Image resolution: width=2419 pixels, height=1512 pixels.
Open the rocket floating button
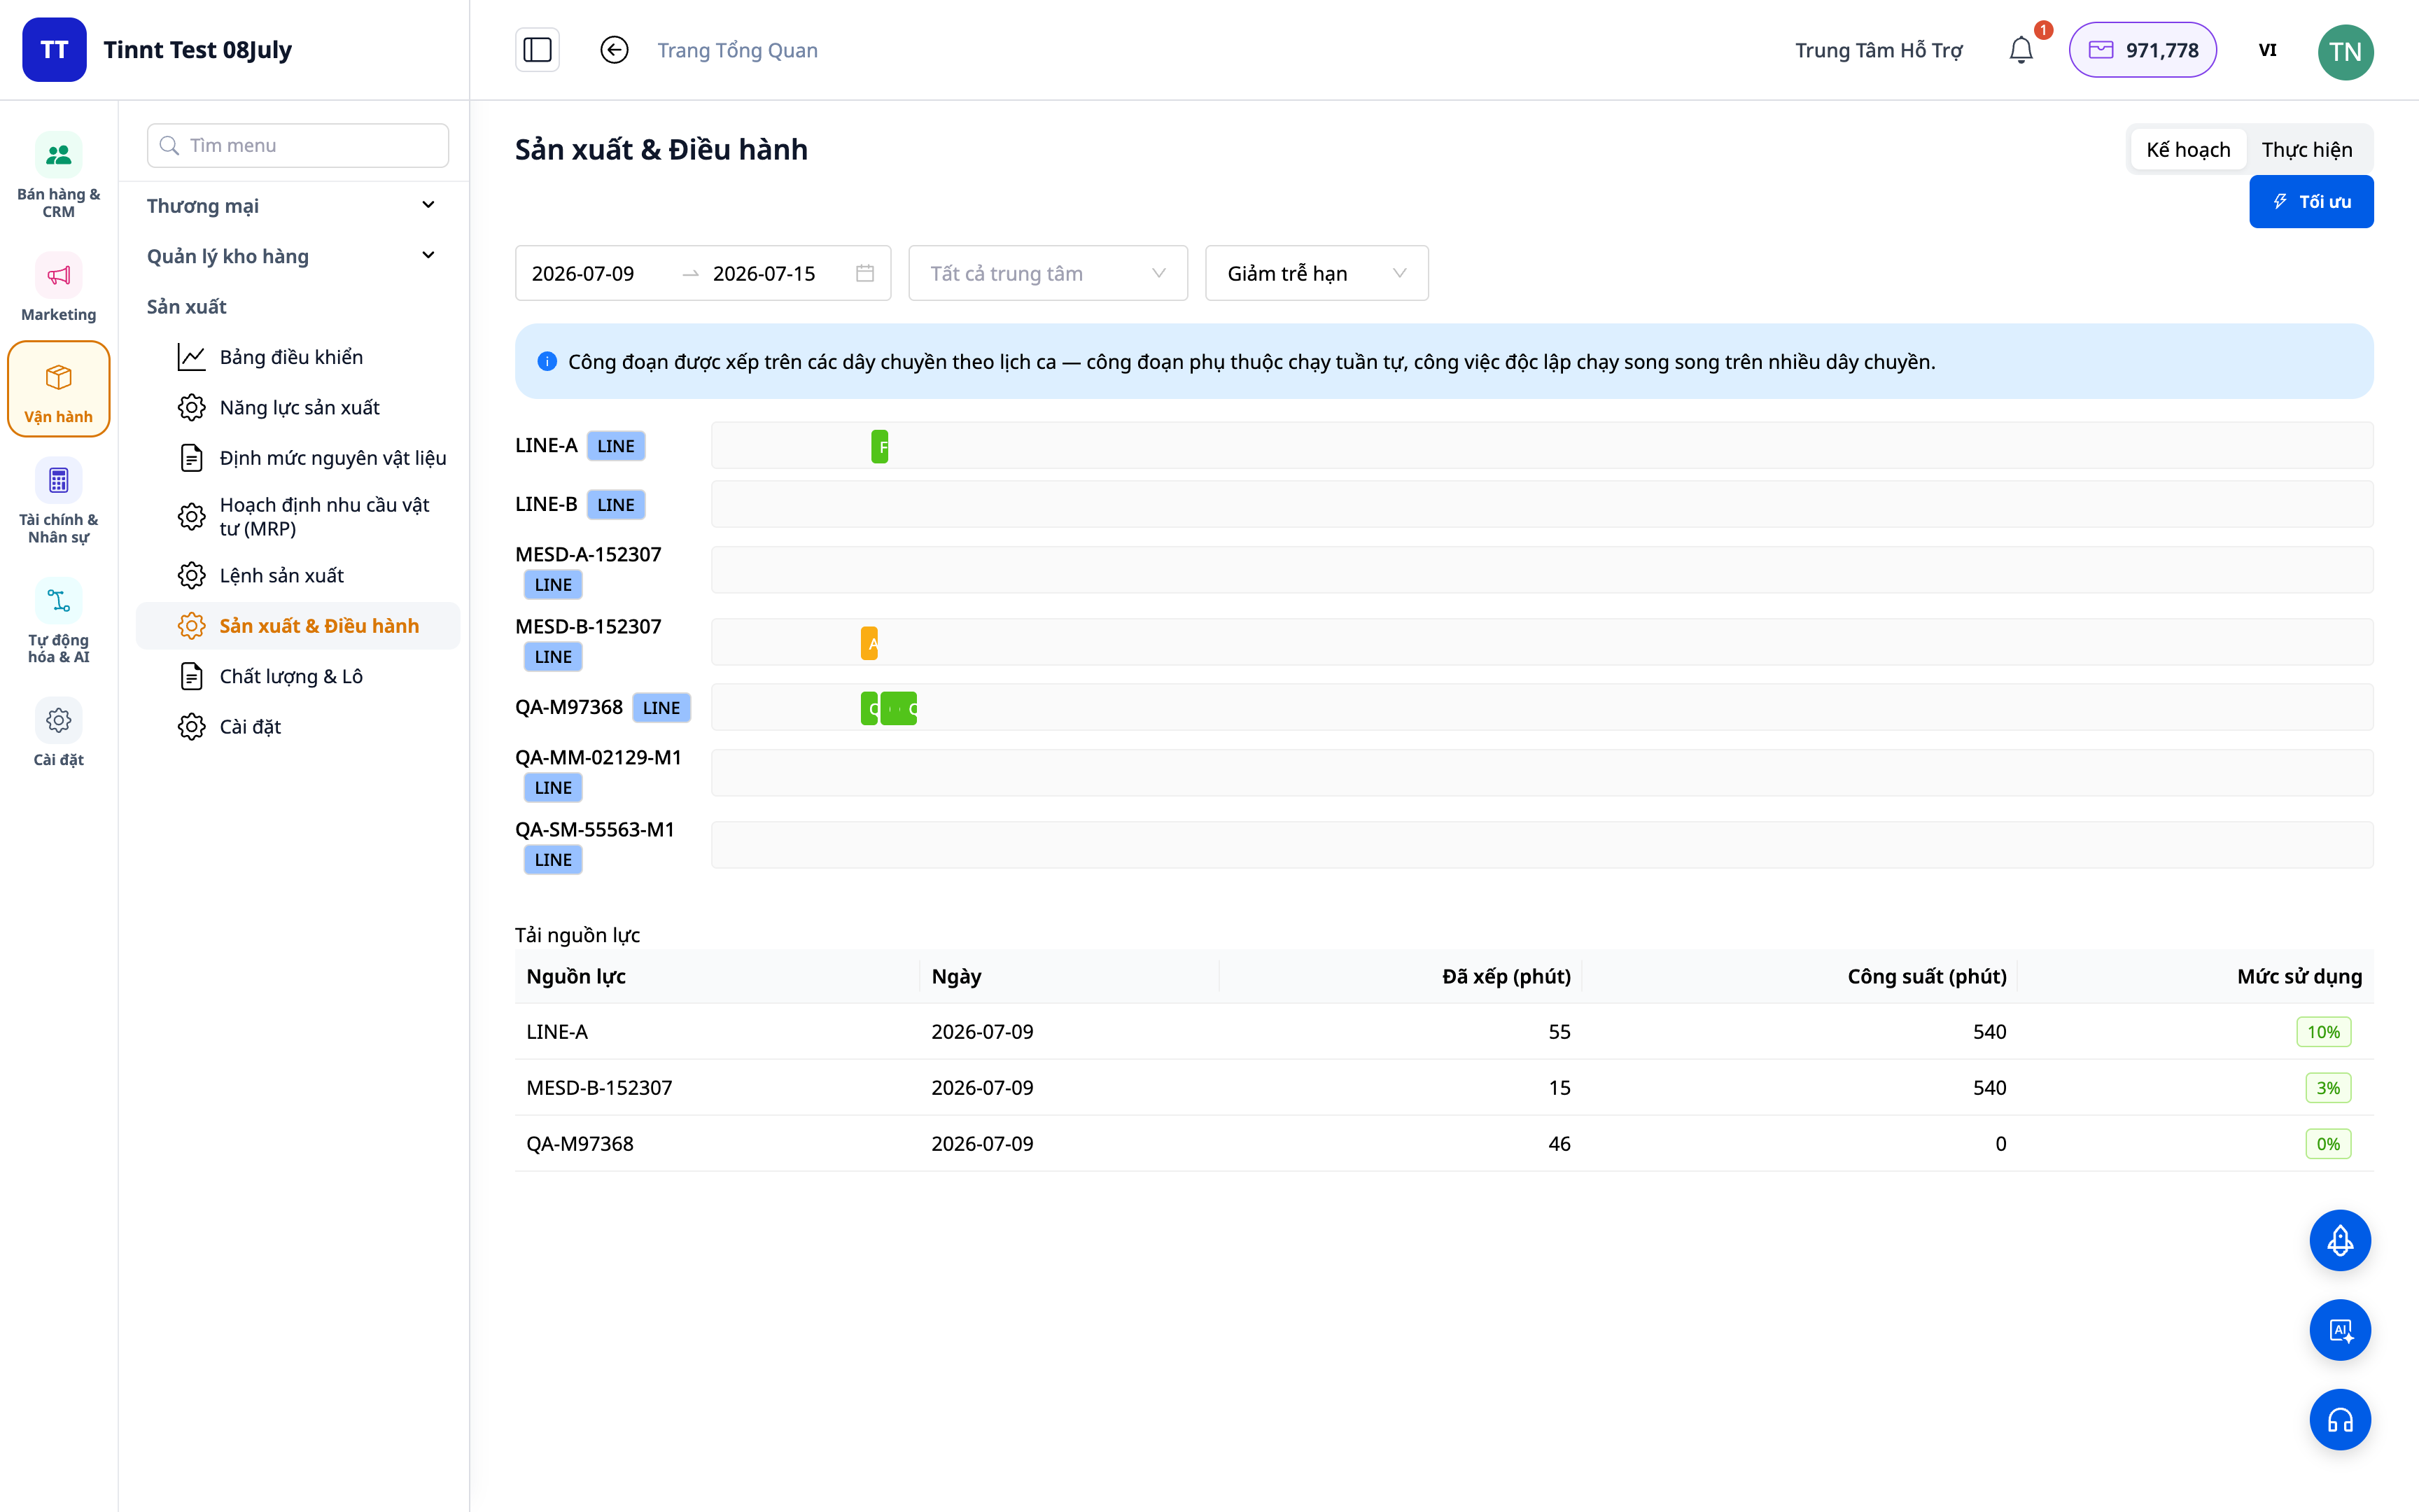(2339, 1240)
